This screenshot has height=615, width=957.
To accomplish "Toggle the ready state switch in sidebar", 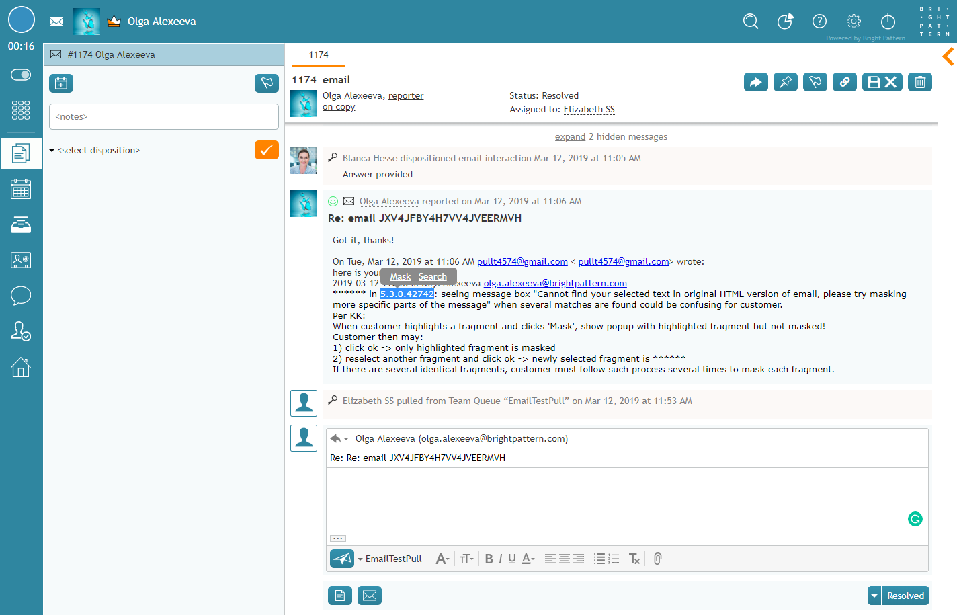I will coord(21,75).
